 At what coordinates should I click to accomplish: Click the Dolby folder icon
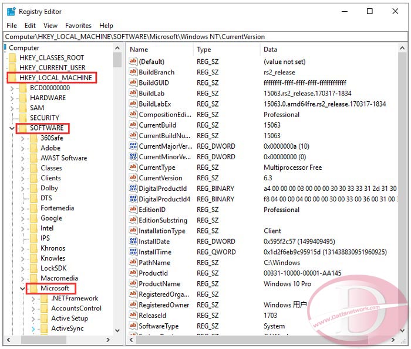33,188
